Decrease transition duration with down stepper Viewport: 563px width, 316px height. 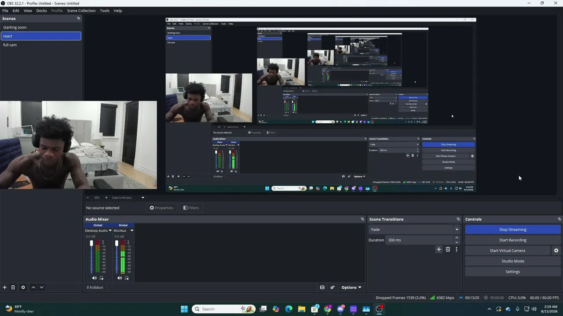pos(457,242)
